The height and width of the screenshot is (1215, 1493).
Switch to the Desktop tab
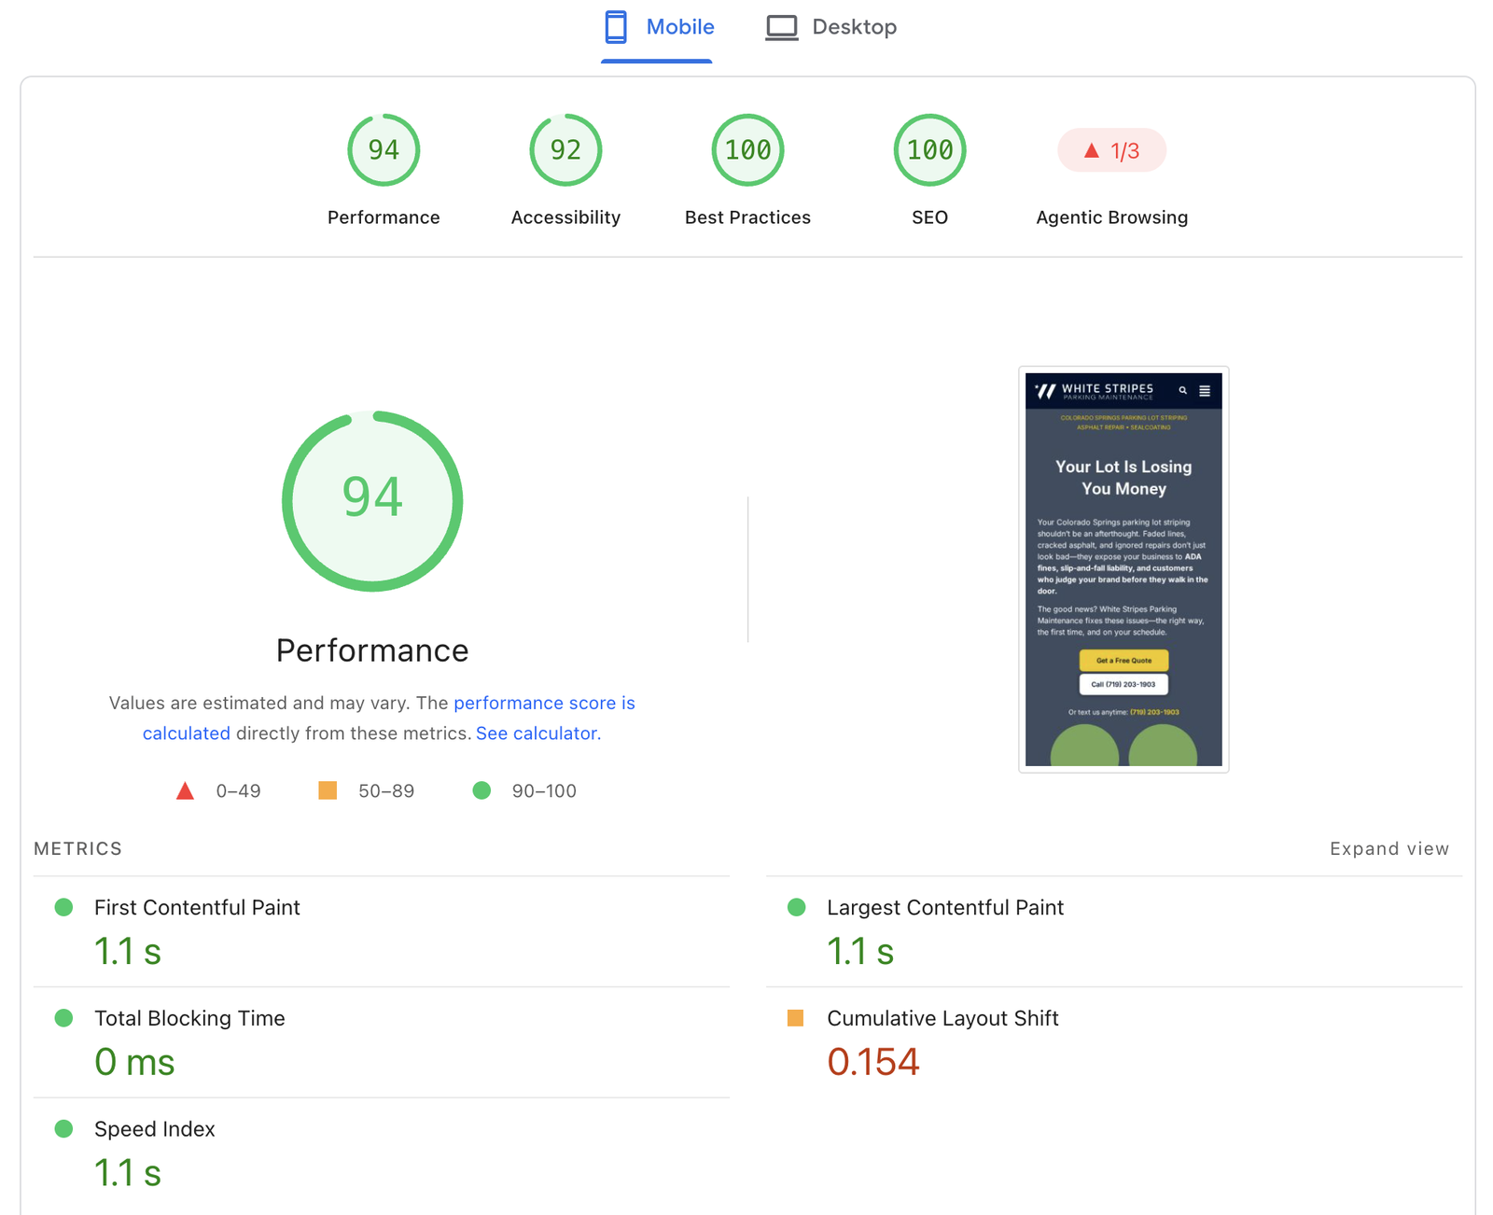830,27
